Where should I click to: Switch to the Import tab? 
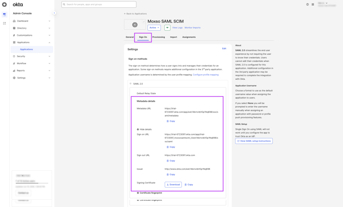click(174, 37)
